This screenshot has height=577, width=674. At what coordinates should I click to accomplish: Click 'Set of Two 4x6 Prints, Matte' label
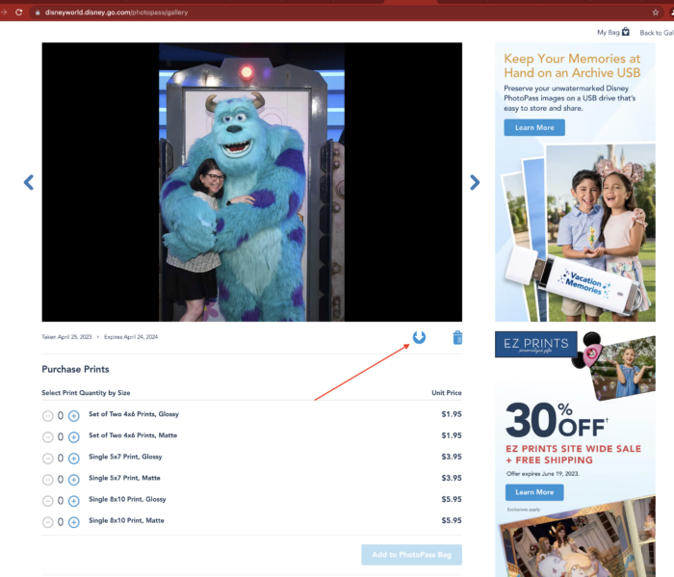(x=133, y=435)
